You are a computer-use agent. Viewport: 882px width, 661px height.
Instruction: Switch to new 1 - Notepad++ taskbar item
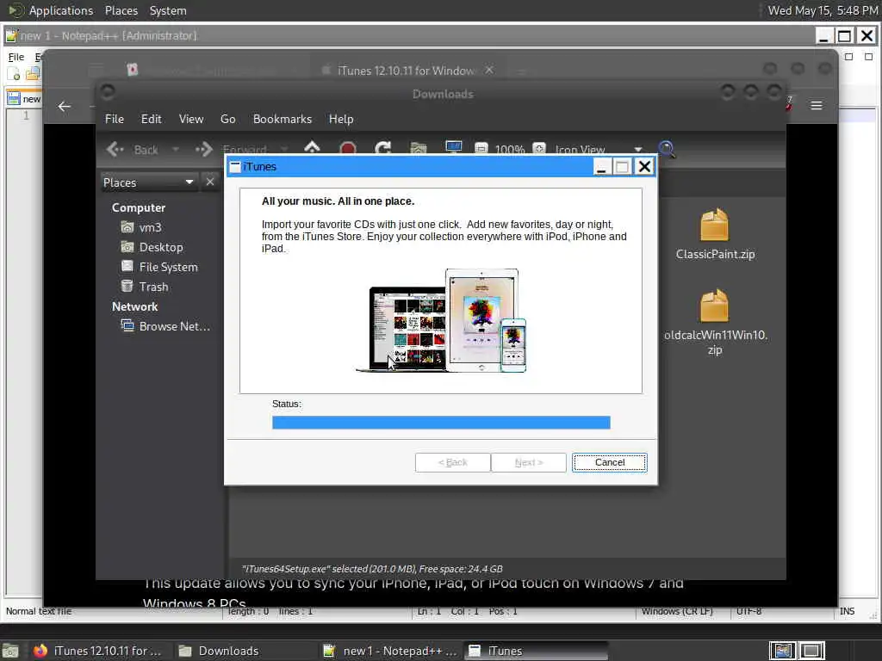pyautogui.click(x=391, y=651)
